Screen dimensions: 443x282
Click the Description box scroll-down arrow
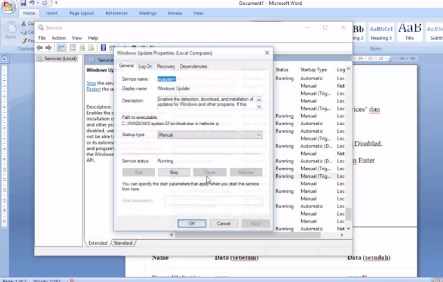(x=259, y=106)
